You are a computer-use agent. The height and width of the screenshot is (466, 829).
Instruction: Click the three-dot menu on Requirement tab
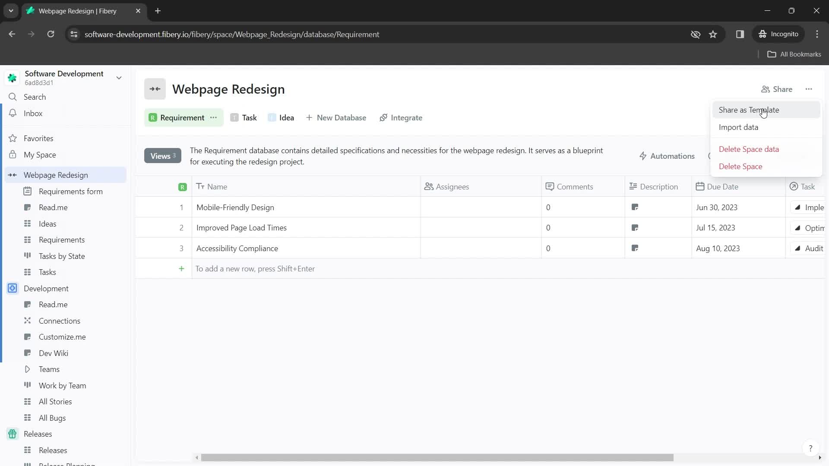(215, 118)
